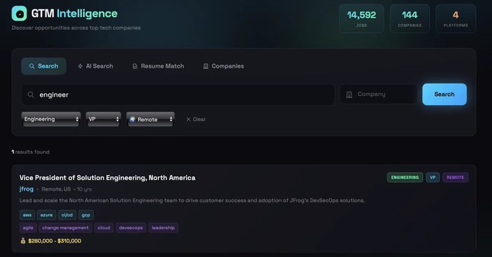Click inside the engineer keyword input field
492x257 pixels.
[123, 95]
